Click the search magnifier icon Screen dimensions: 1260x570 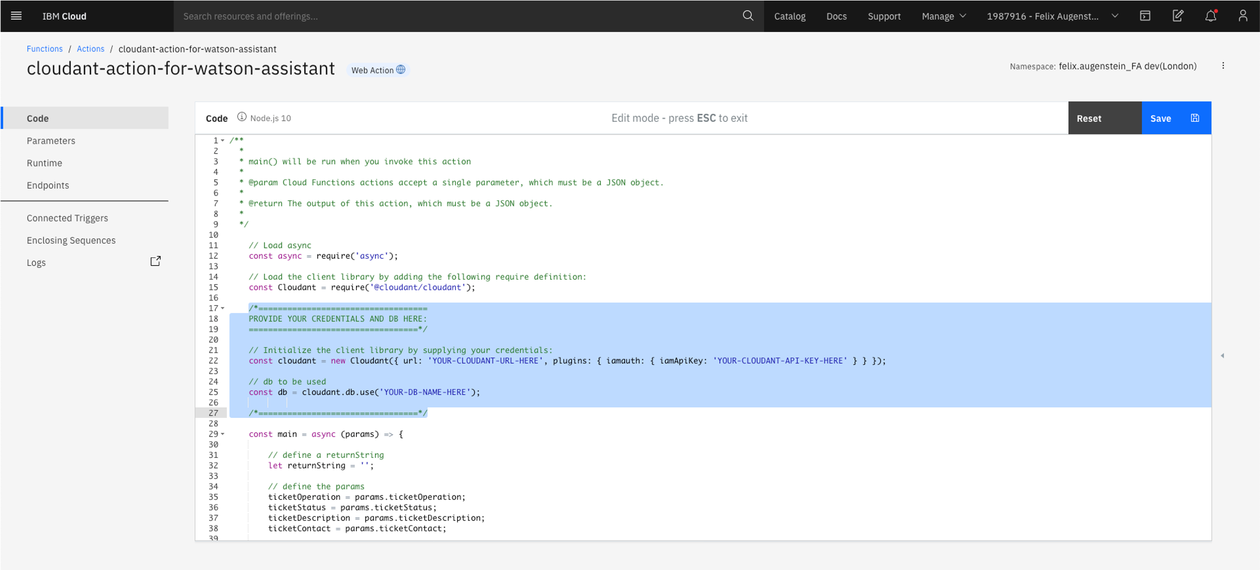[748, 16]
